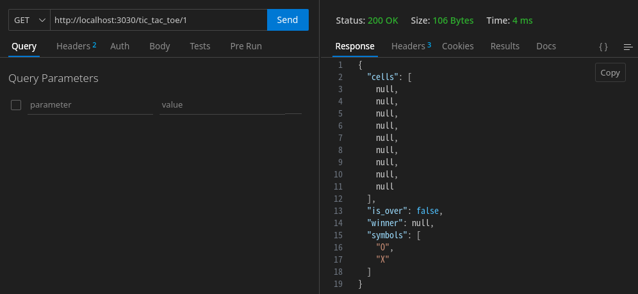Open the response options menu icon
638x294 pixels.
click(628, 47)
